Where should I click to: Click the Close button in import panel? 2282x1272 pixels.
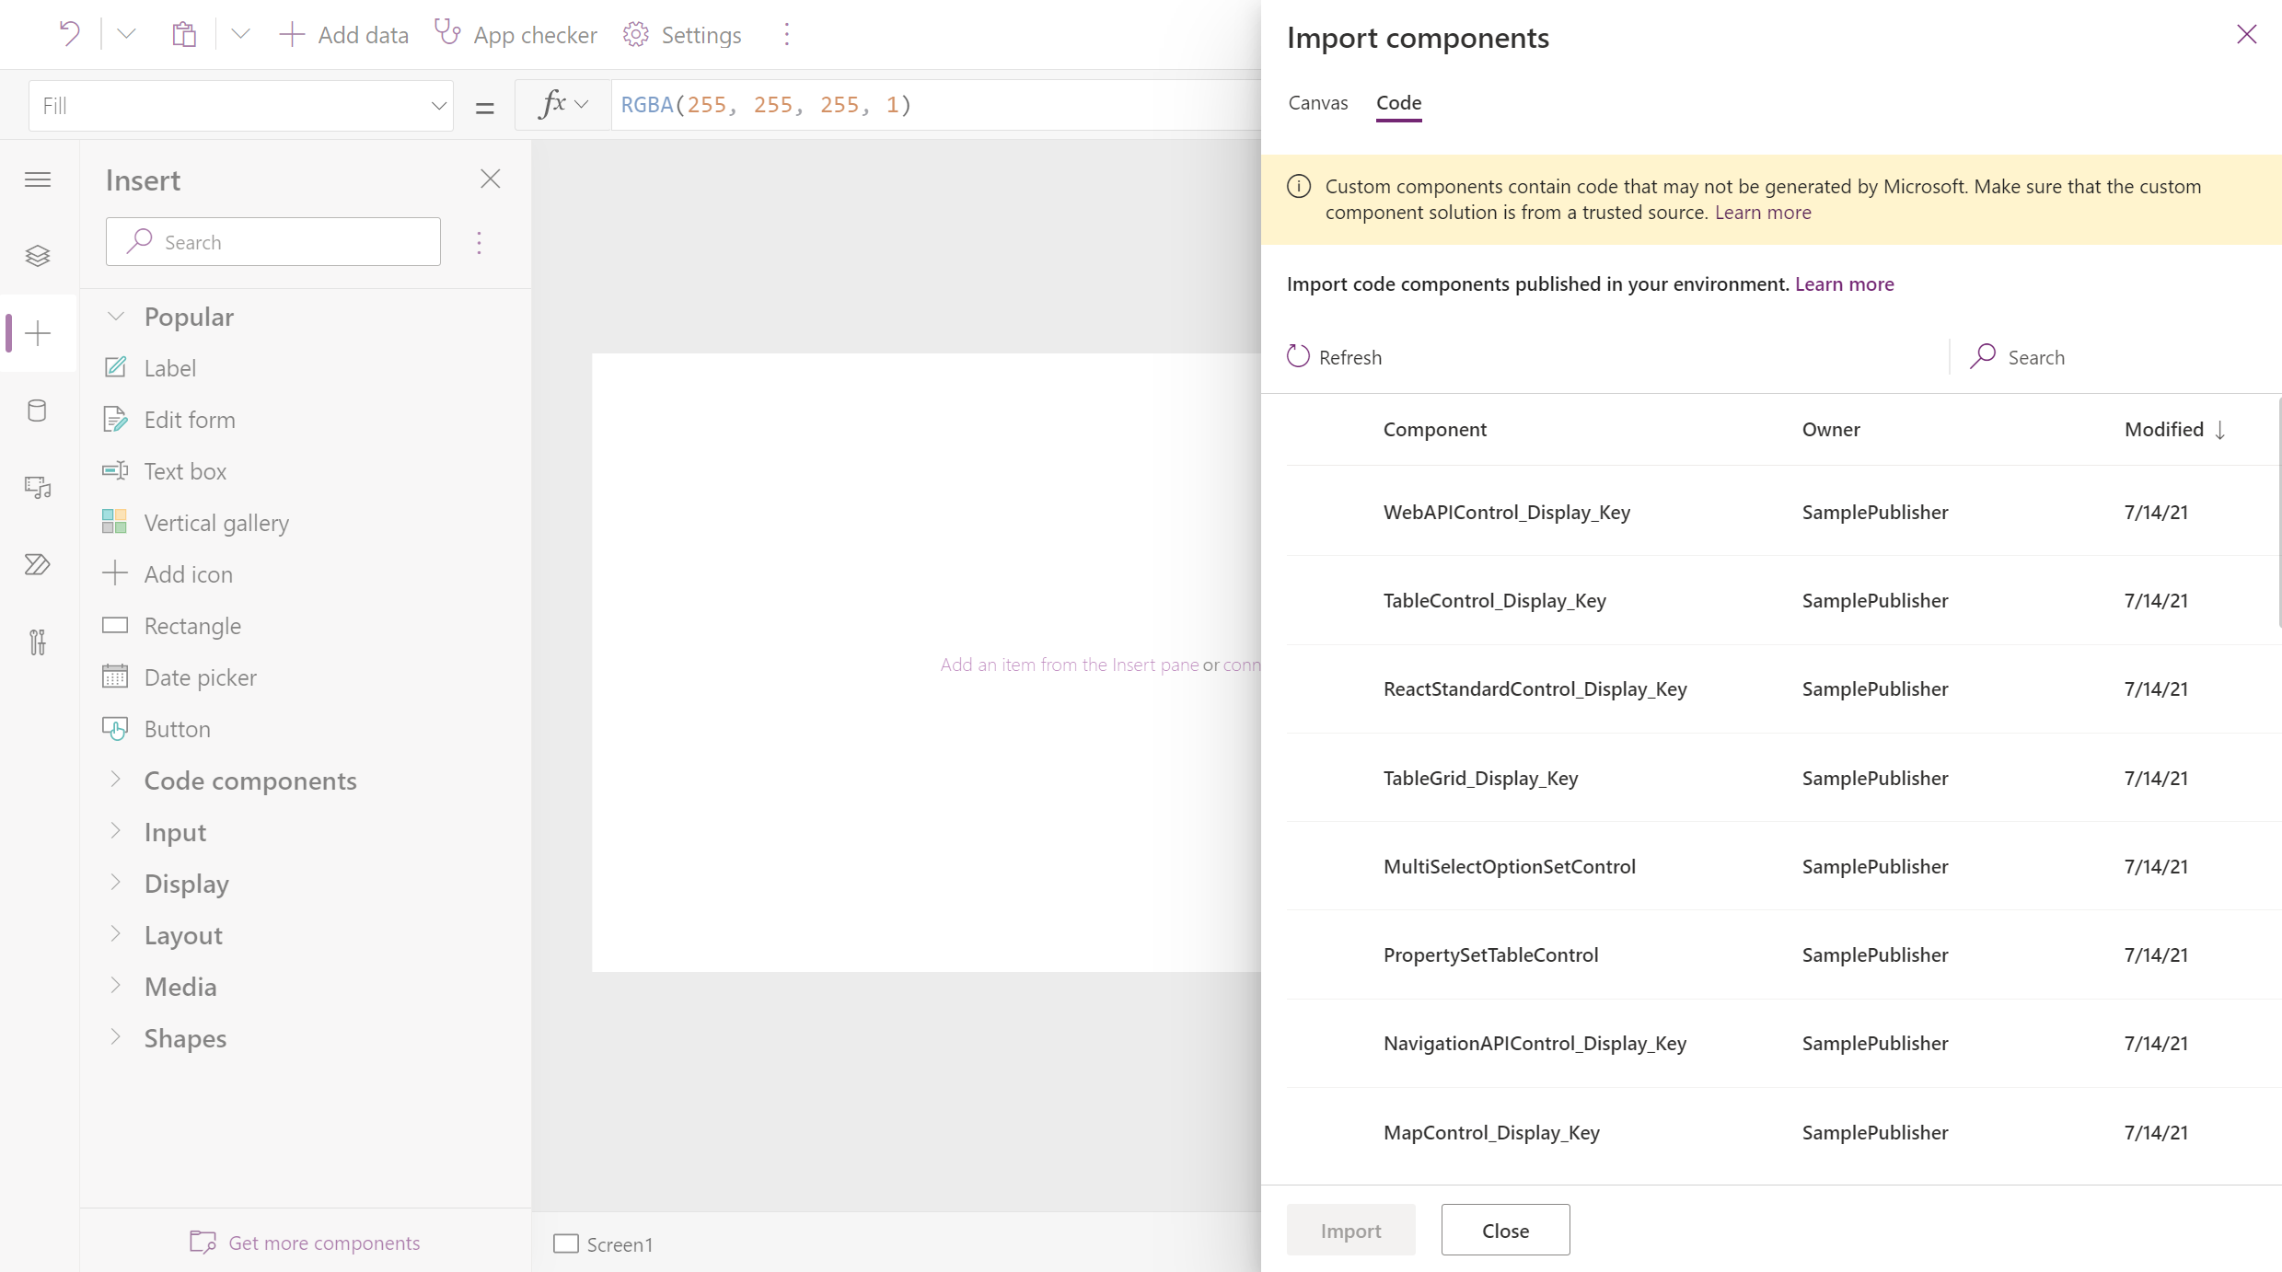1504,1230
